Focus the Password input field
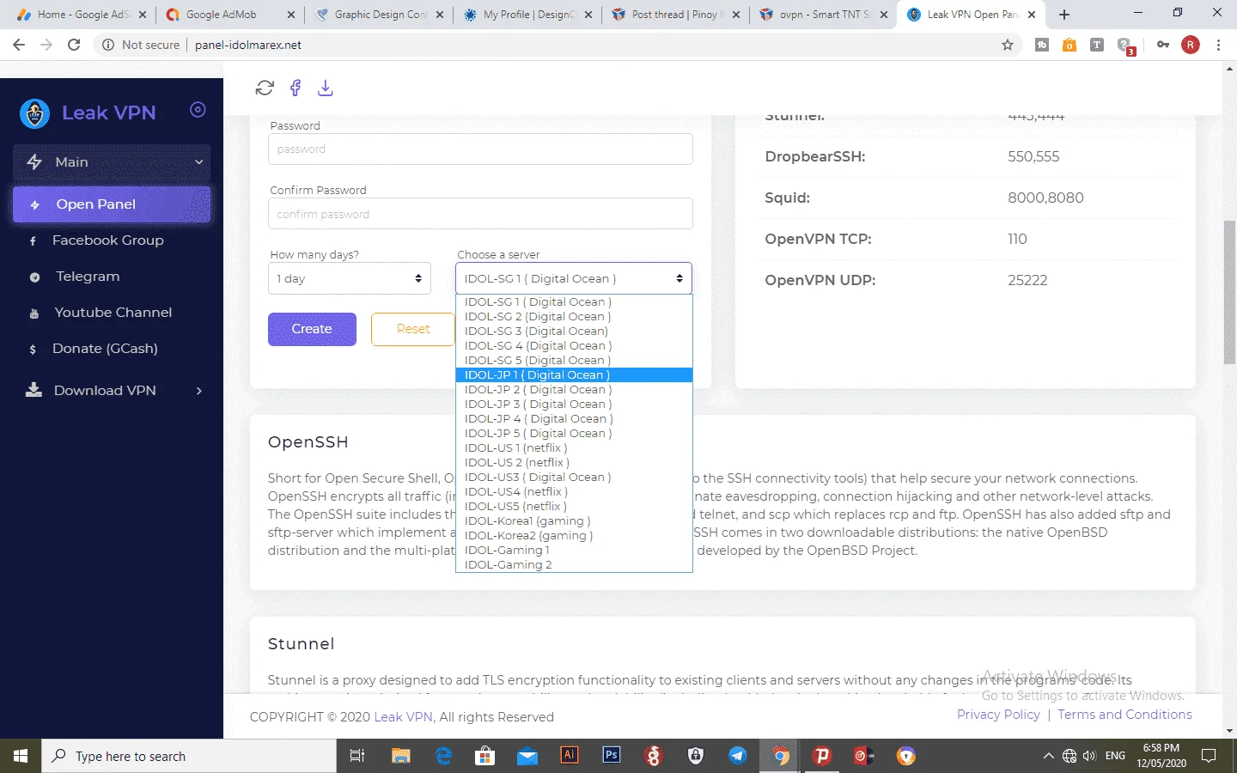Image resolution: width=1237 pixels, height=773 pixels. pos(480,149)
